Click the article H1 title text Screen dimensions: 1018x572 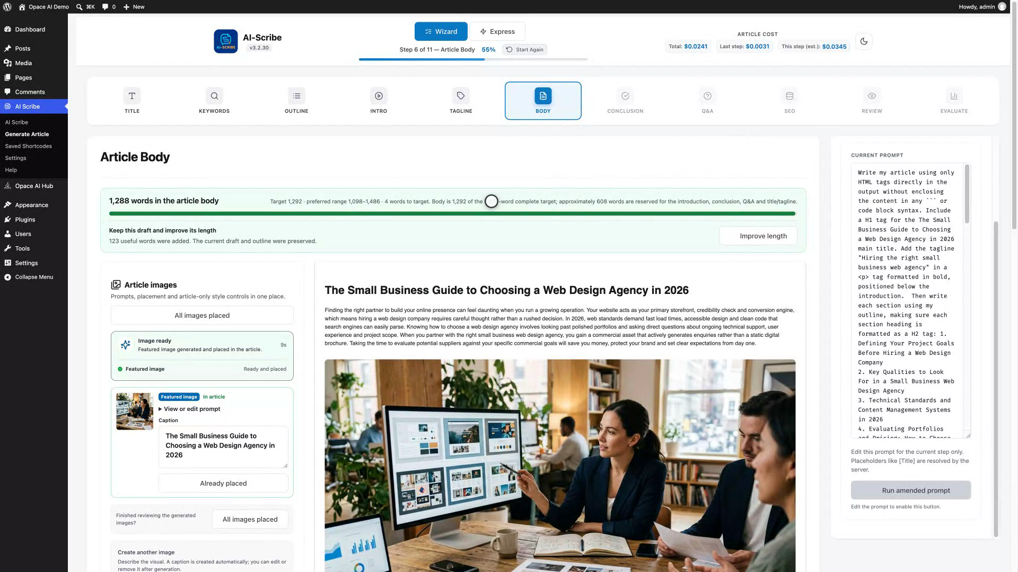pos(506,290)
